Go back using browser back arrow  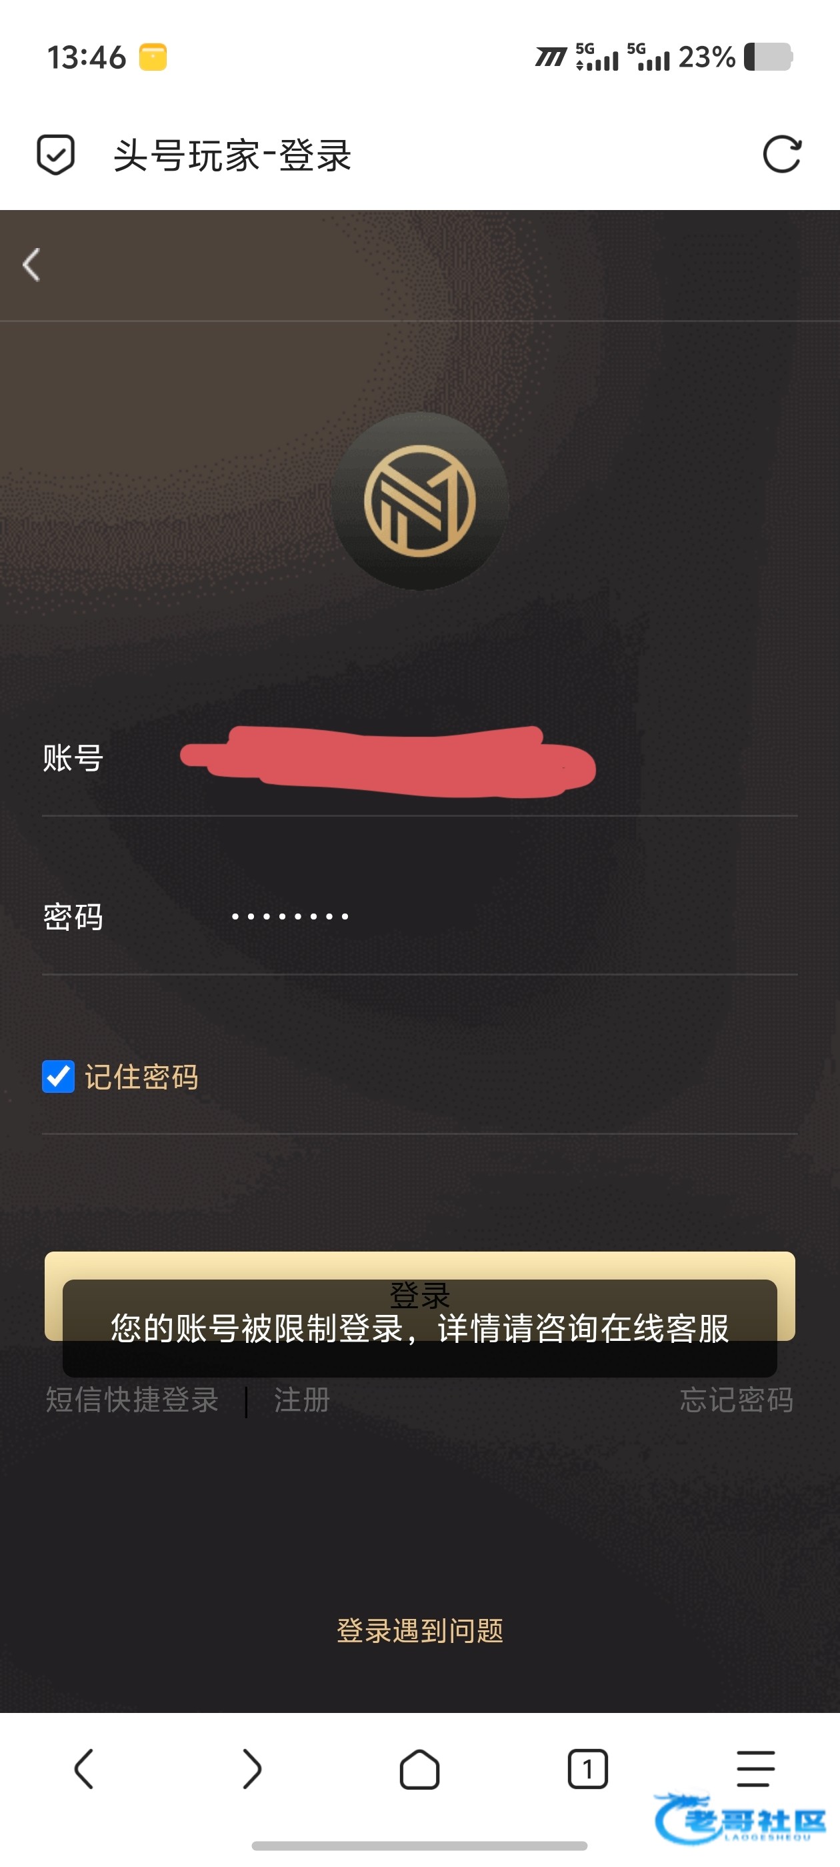[84, 1769]
